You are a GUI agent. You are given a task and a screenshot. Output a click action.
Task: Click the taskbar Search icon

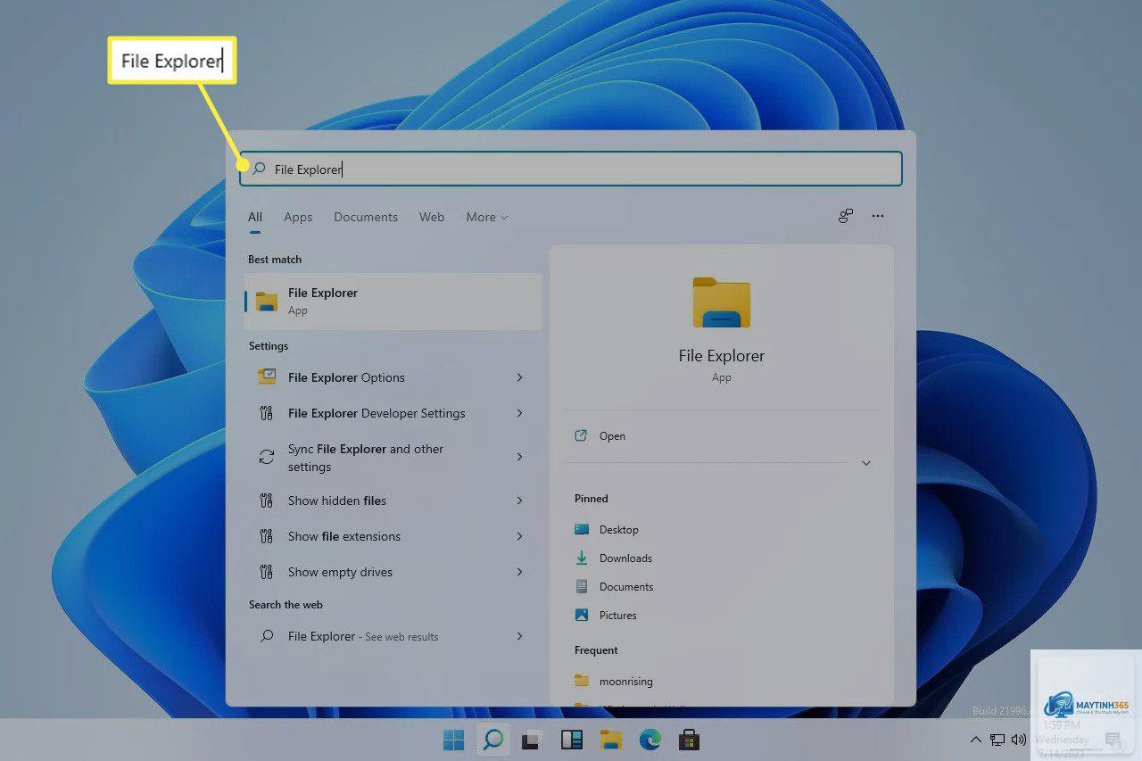(x=492, y=740)
